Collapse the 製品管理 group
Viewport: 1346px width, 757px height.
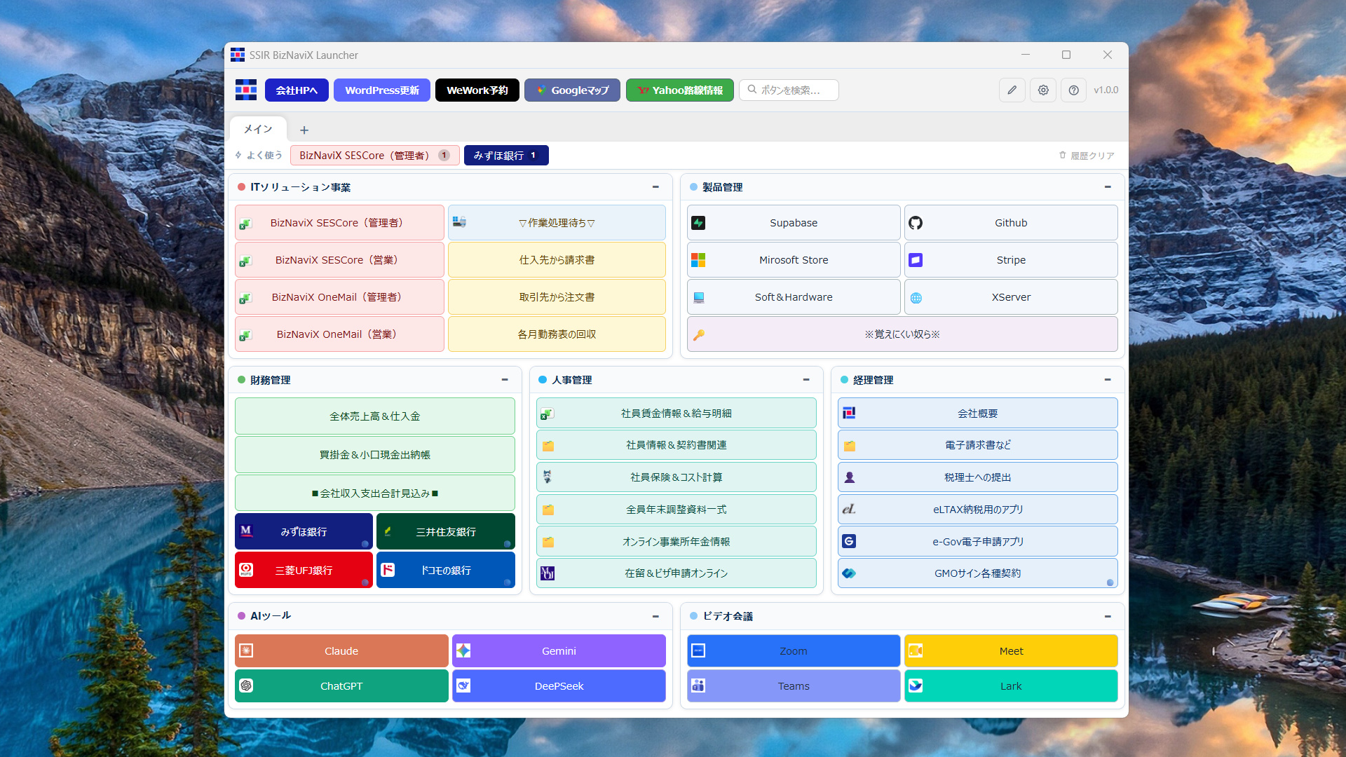pos(1108,187)
